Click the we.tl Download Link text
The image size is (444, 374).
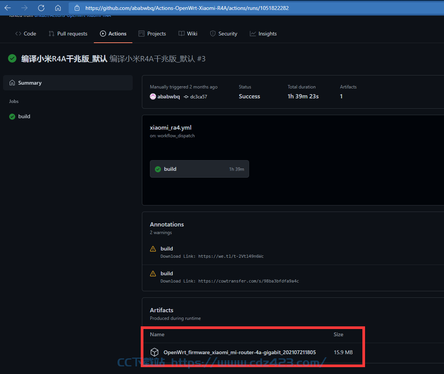click(x=212, y=256)
